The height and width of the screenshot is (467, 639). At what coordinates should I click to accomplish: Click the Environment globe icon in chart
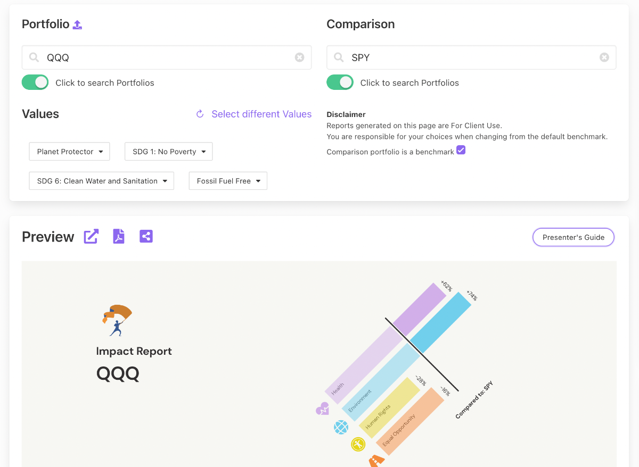tap(341, 427)
